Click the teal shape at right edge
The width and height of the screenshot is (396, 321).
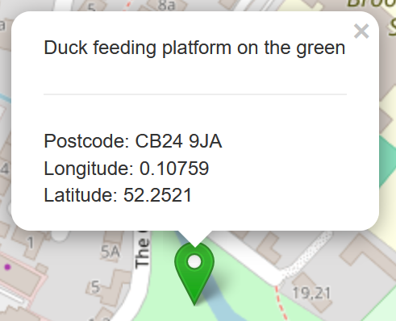[x=388, y=161]
